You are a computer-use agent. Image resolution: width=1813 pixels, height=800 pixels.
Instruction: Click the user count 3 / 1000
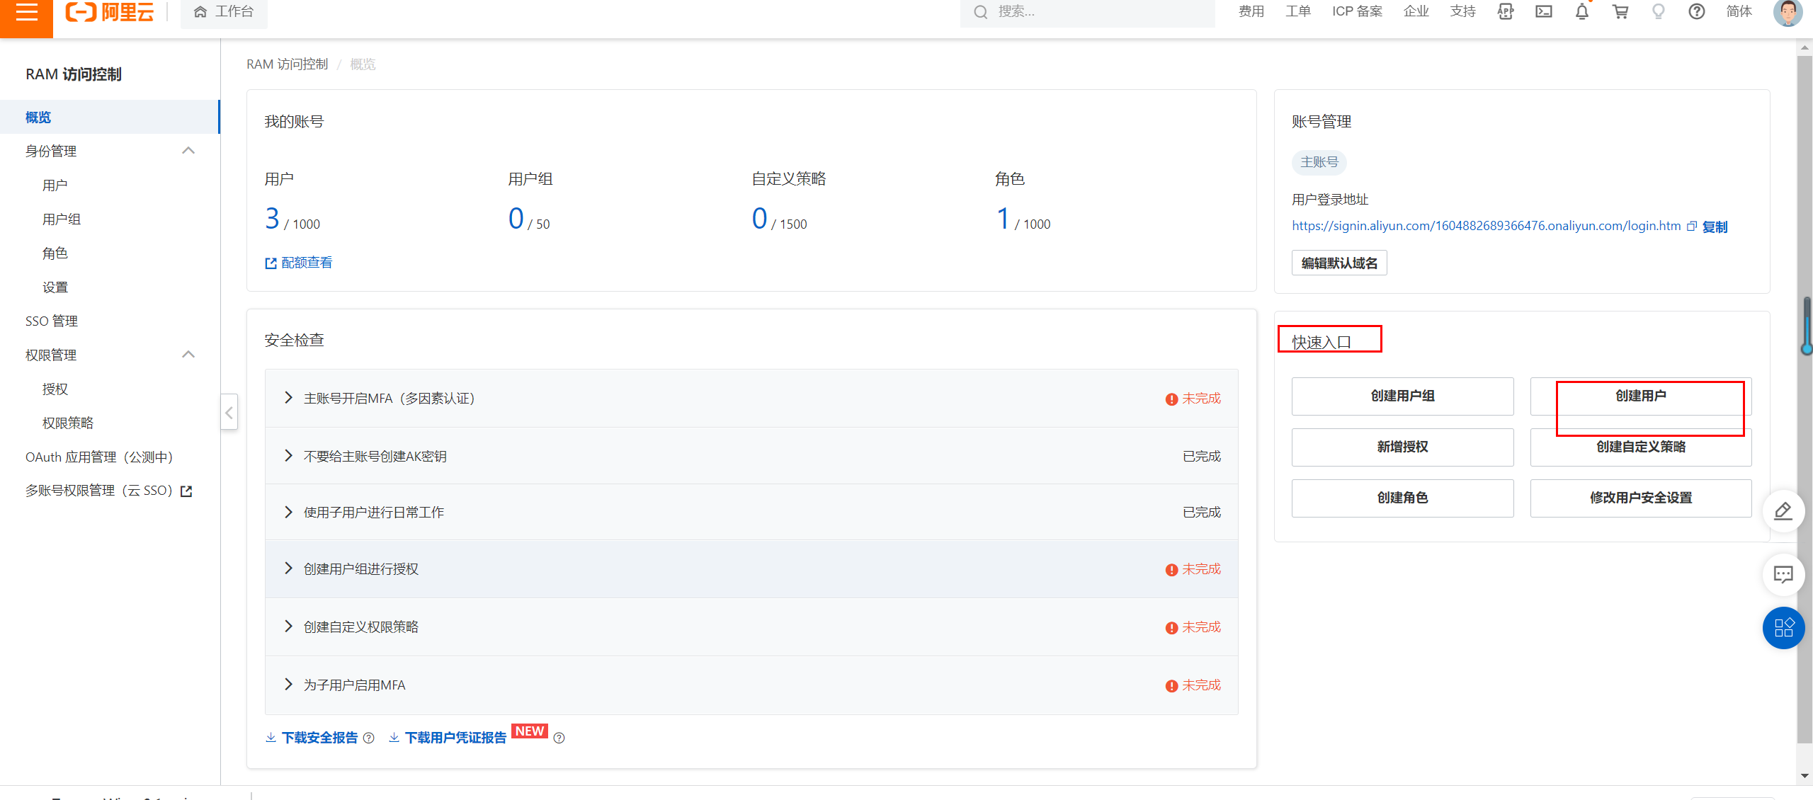click(x=292, y=219)
